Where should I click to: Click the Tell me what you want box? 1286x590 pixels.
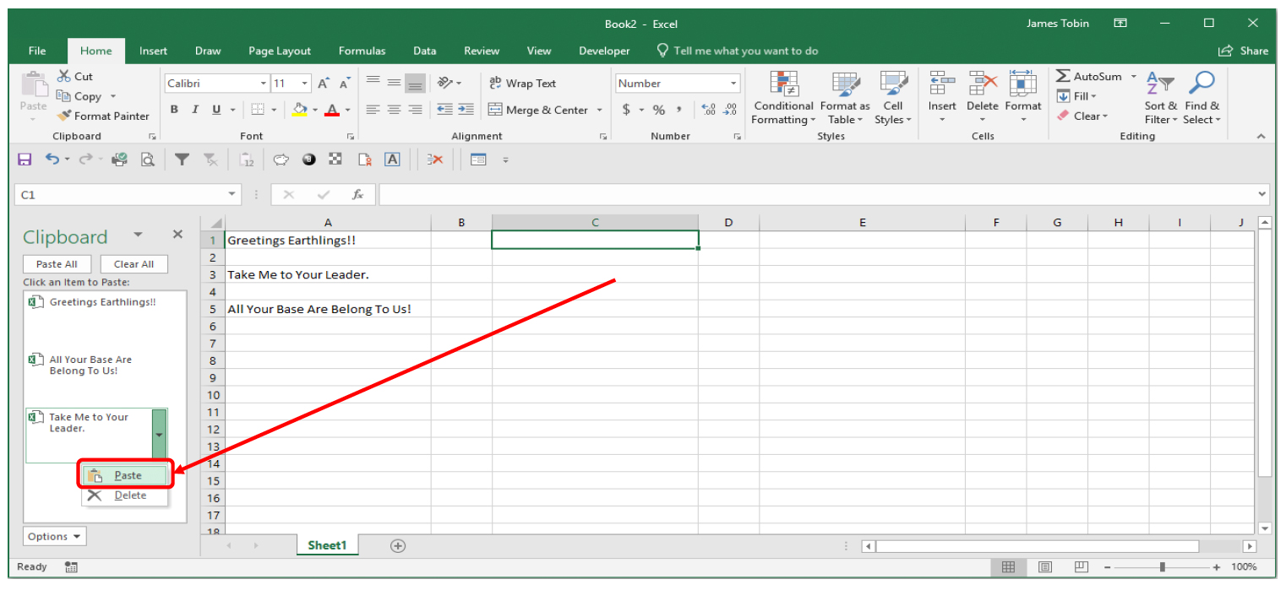click(x=737, y=51)
